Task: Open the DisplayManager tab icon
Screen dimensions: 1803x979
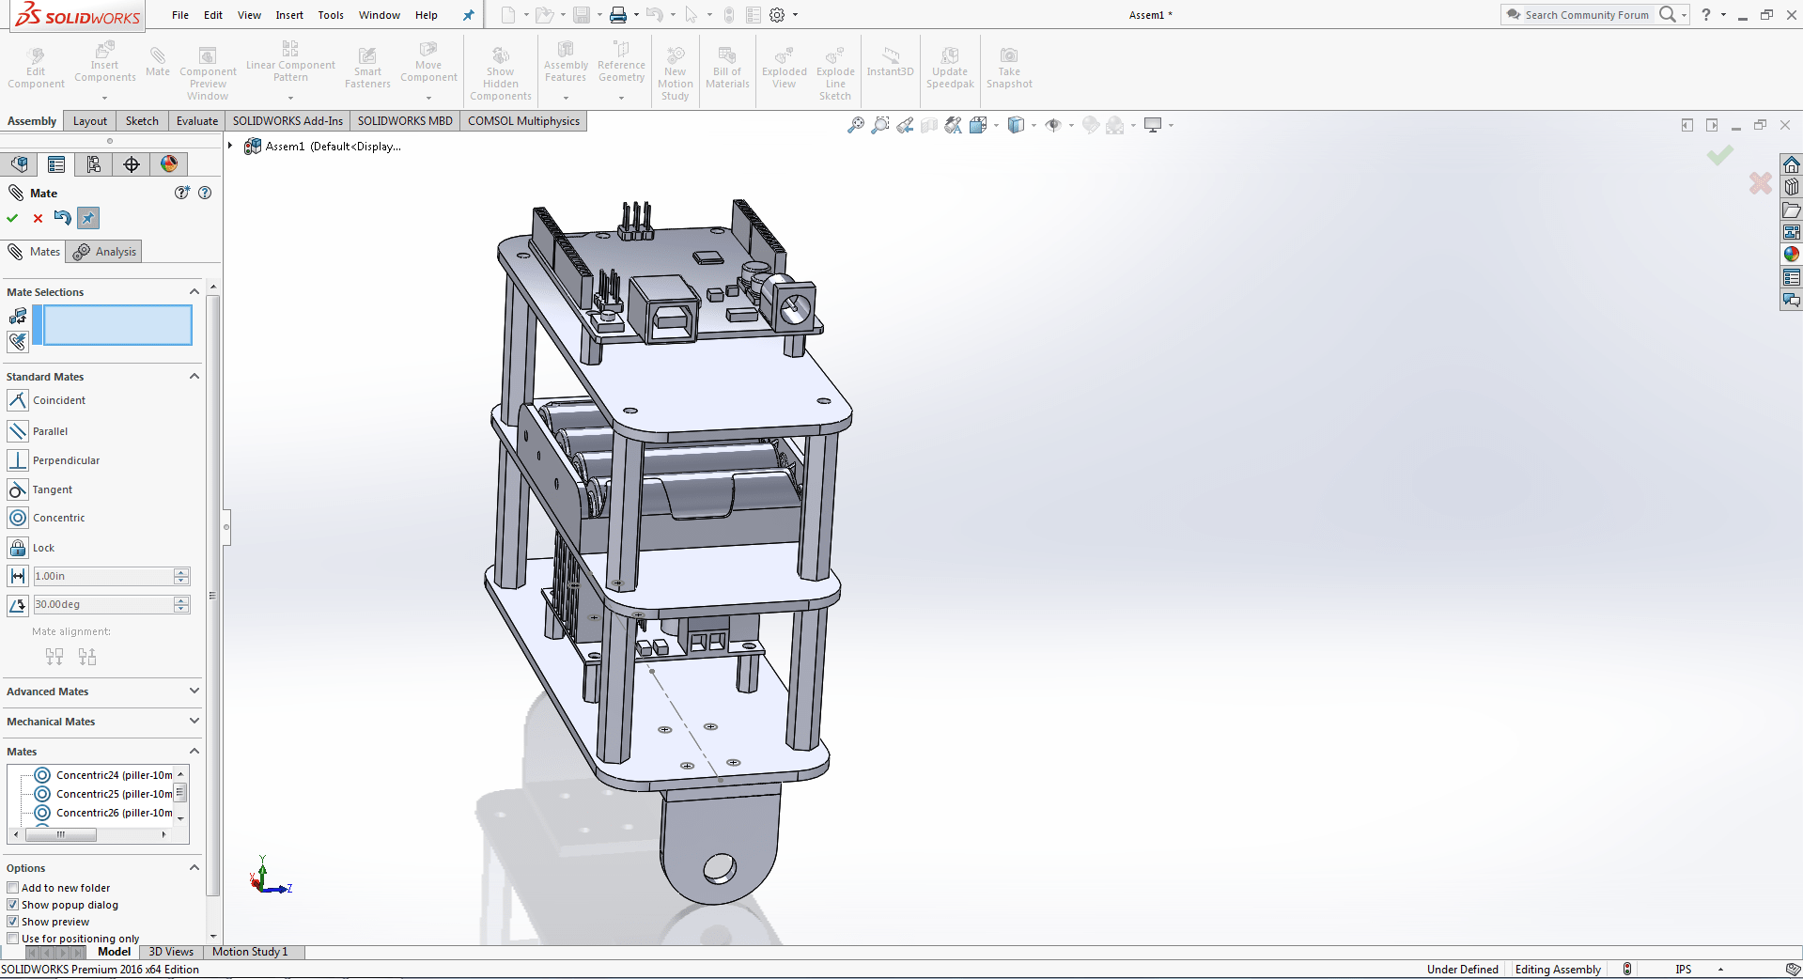Action: pos(169,164)
